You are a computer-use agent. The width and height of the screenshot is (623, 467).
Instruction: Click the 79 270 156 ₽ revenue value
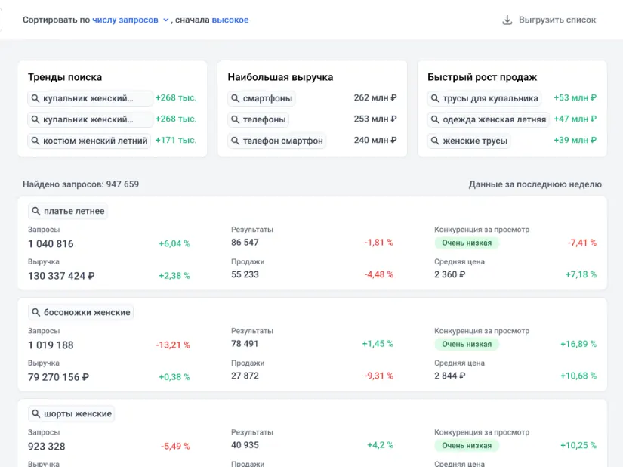pos(58,377)
